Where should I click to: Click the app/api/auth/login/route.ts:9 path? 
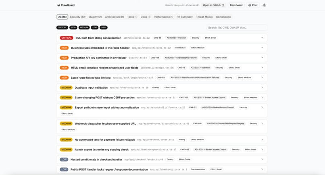[133, 78]
